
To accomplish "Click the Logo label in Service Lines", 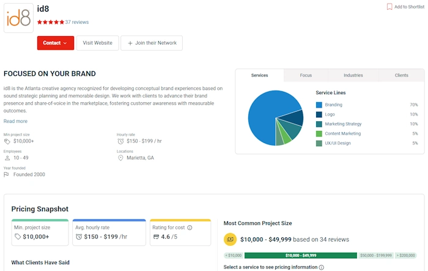I will pyautogui.click(x=330, y=114).
